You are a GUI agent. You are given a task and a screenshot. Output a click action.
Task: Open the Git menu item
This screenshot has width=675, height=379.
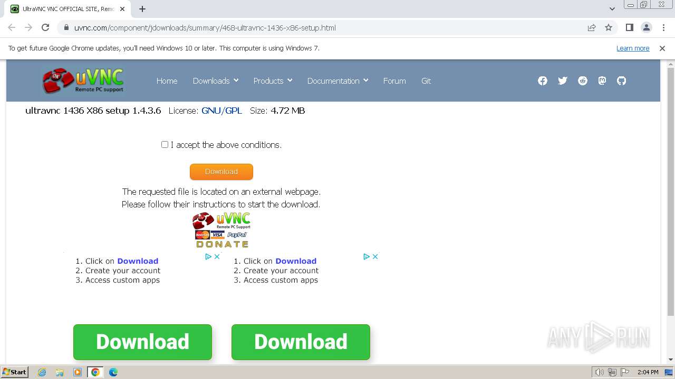[x=426, y=81]
